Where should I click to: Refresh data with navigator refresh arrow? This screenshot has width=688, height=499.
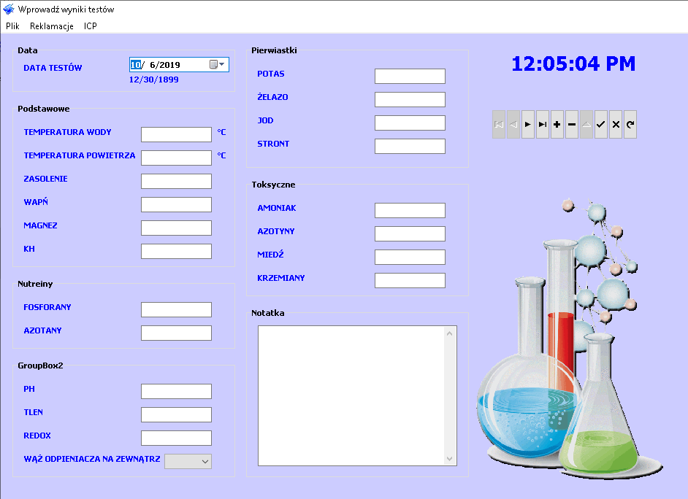[x=630, y=125]
